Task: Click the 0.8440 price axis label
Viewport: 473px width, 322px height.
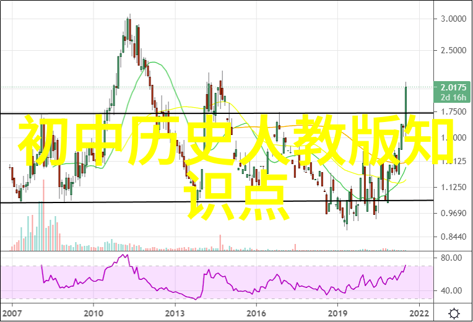Action: [453, 237]
